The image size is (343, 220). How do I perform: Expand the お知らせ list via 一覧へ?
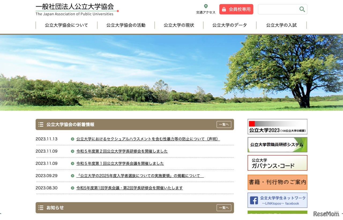click(224, 207)
